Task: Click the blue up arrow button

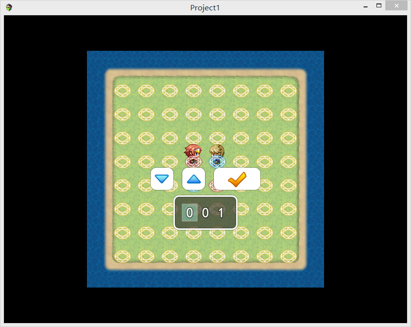Action: coord(194,179)
